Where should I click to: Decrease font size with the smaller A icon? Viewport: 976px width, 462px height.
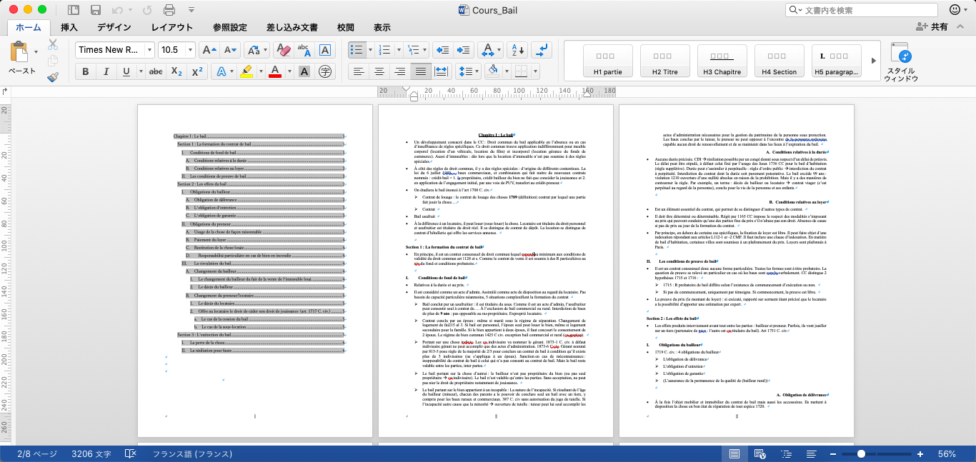[x=230, y=50]
